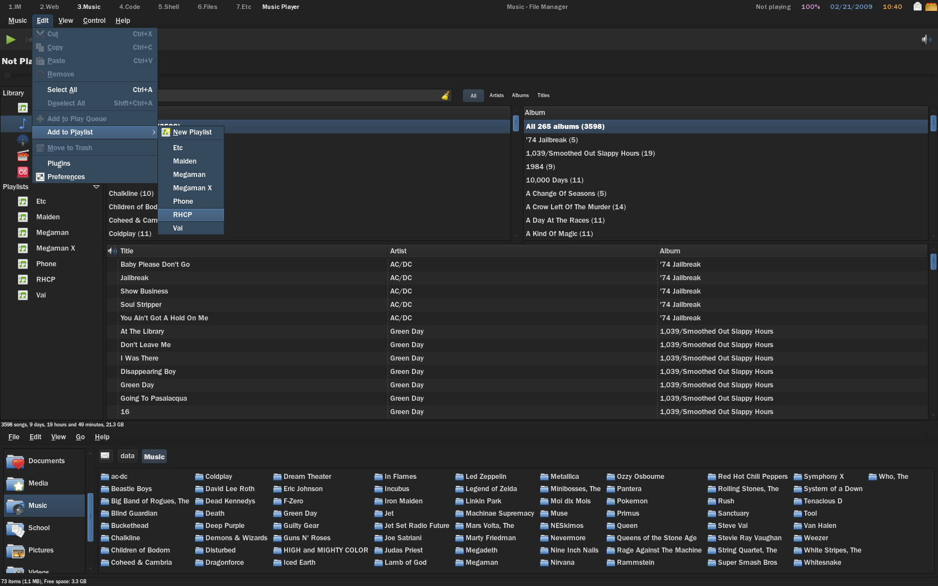Screen dimensions: 938x586
Task: Choose Megaman X in the Add to Playlist submenu
Action: click(x=191, y=188)
